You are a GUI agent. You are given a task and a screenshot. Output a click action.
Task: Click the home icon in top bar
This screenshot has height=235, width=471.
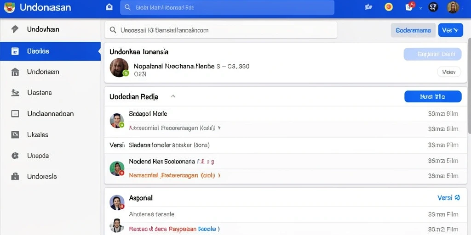pos(109,7)
